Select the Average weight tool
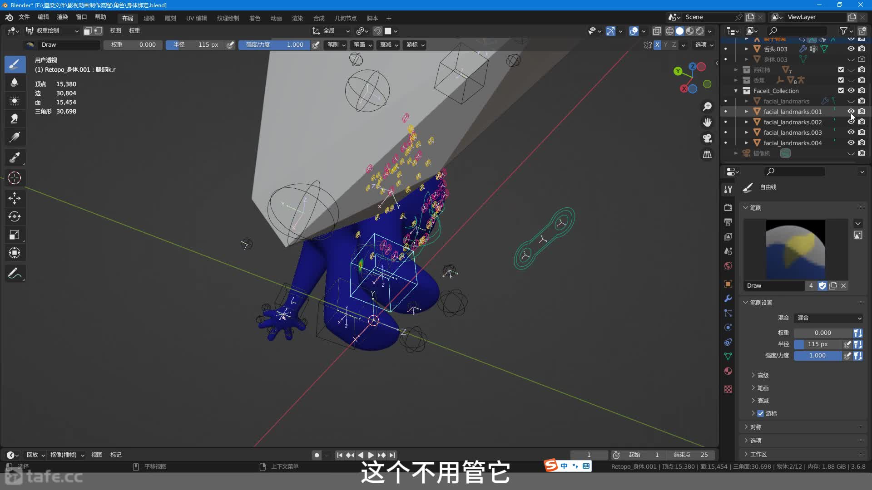The image size is (872, 490). tap(15, 100)
